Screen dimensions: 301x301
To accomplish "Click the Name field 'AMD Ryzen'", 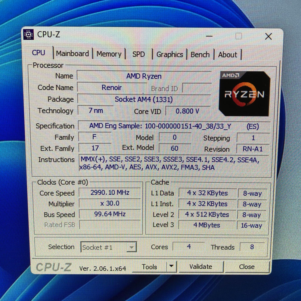I will [x=144, y=76].
